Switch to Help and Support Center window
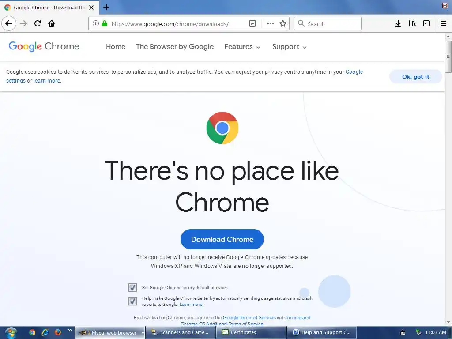The image size is (452, 339). 322,332
